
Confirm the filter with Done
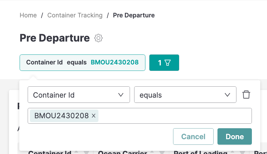pyautogui.click(x=235, y=137)
